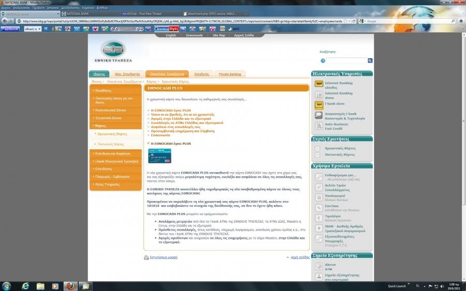The image size is (466, 291).
Task: Switch to the attachment.php browser tab
Action: pos(212,13)
